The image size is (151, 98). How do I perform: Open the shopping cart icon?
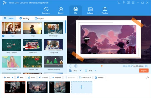pyautogui.click(x=119, y=3)
